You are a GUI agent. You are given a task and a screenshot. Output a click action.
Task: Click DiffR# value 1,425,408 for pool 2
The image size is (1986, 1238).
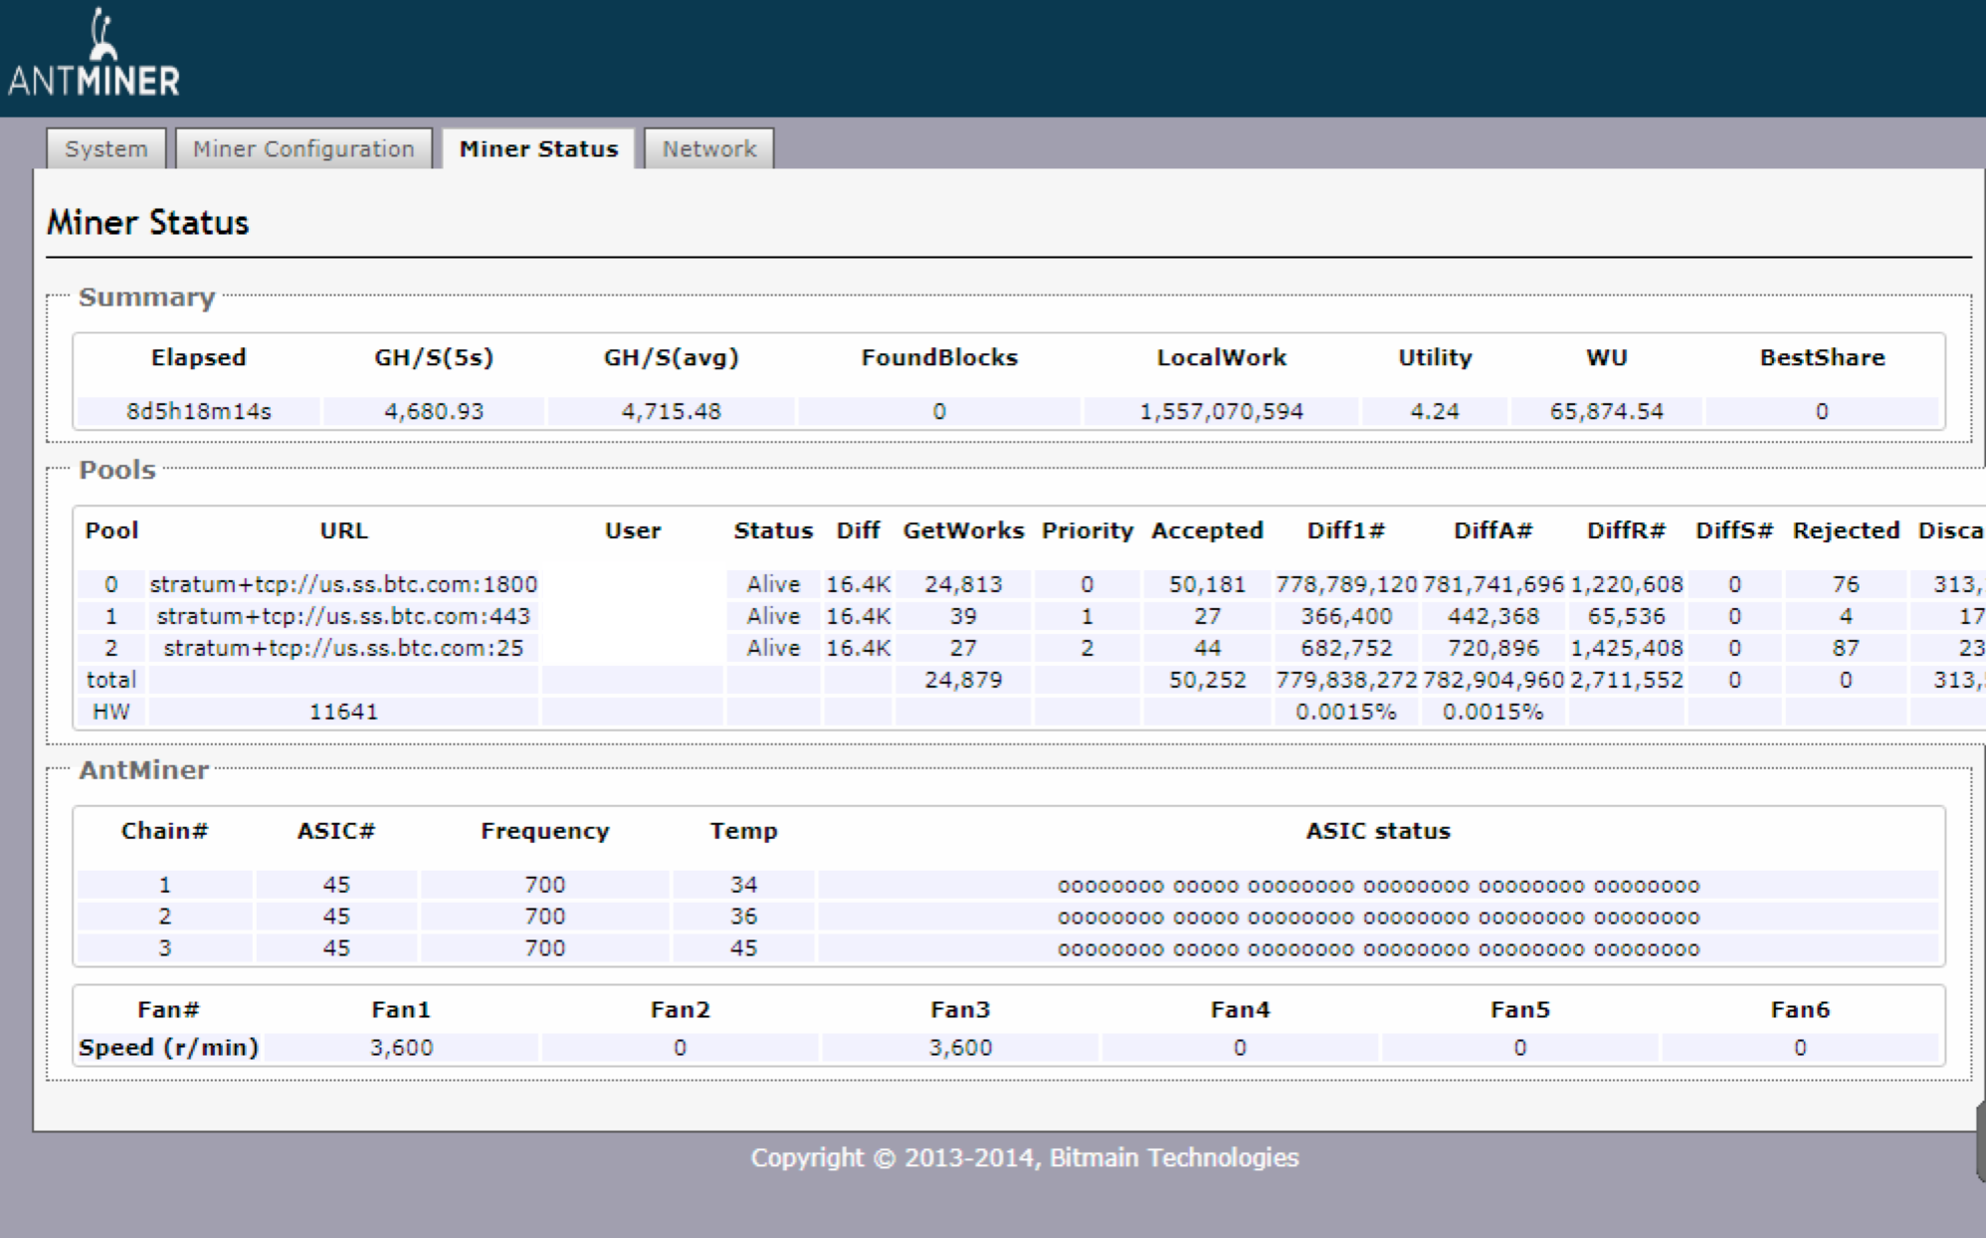(1627, 648)
